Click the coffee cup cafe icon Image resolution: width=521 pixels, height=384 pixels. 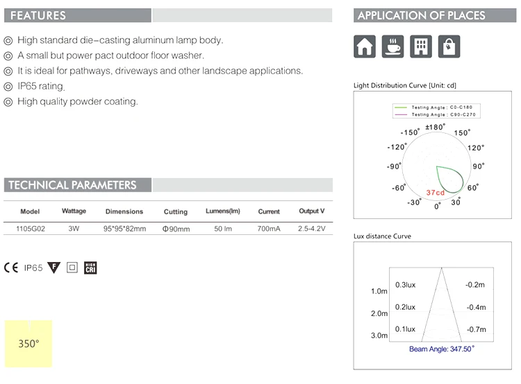point(393,46)
